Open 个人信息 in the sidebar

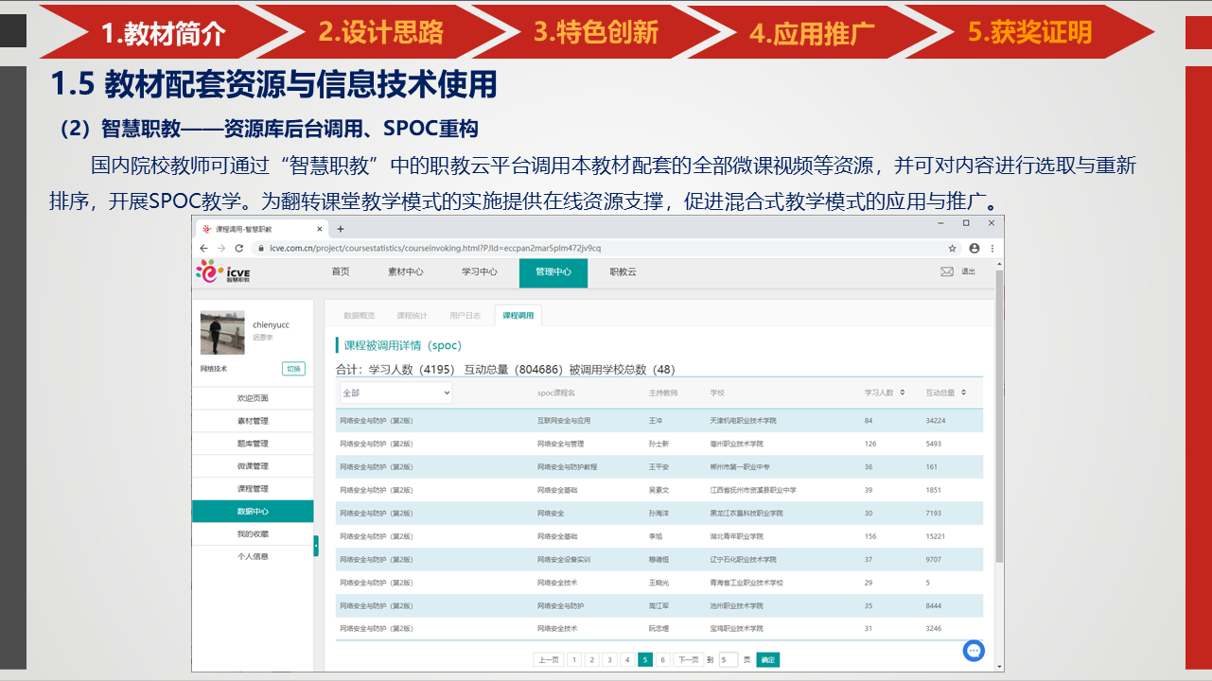pyautogui.click(x=253, y=557)
